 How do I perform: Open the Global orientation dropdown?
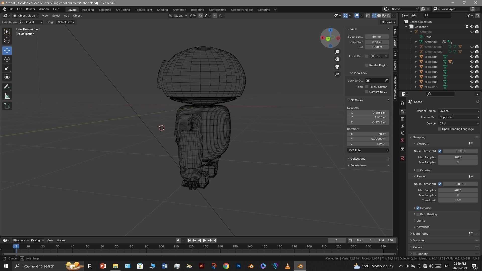pos(178,16)
